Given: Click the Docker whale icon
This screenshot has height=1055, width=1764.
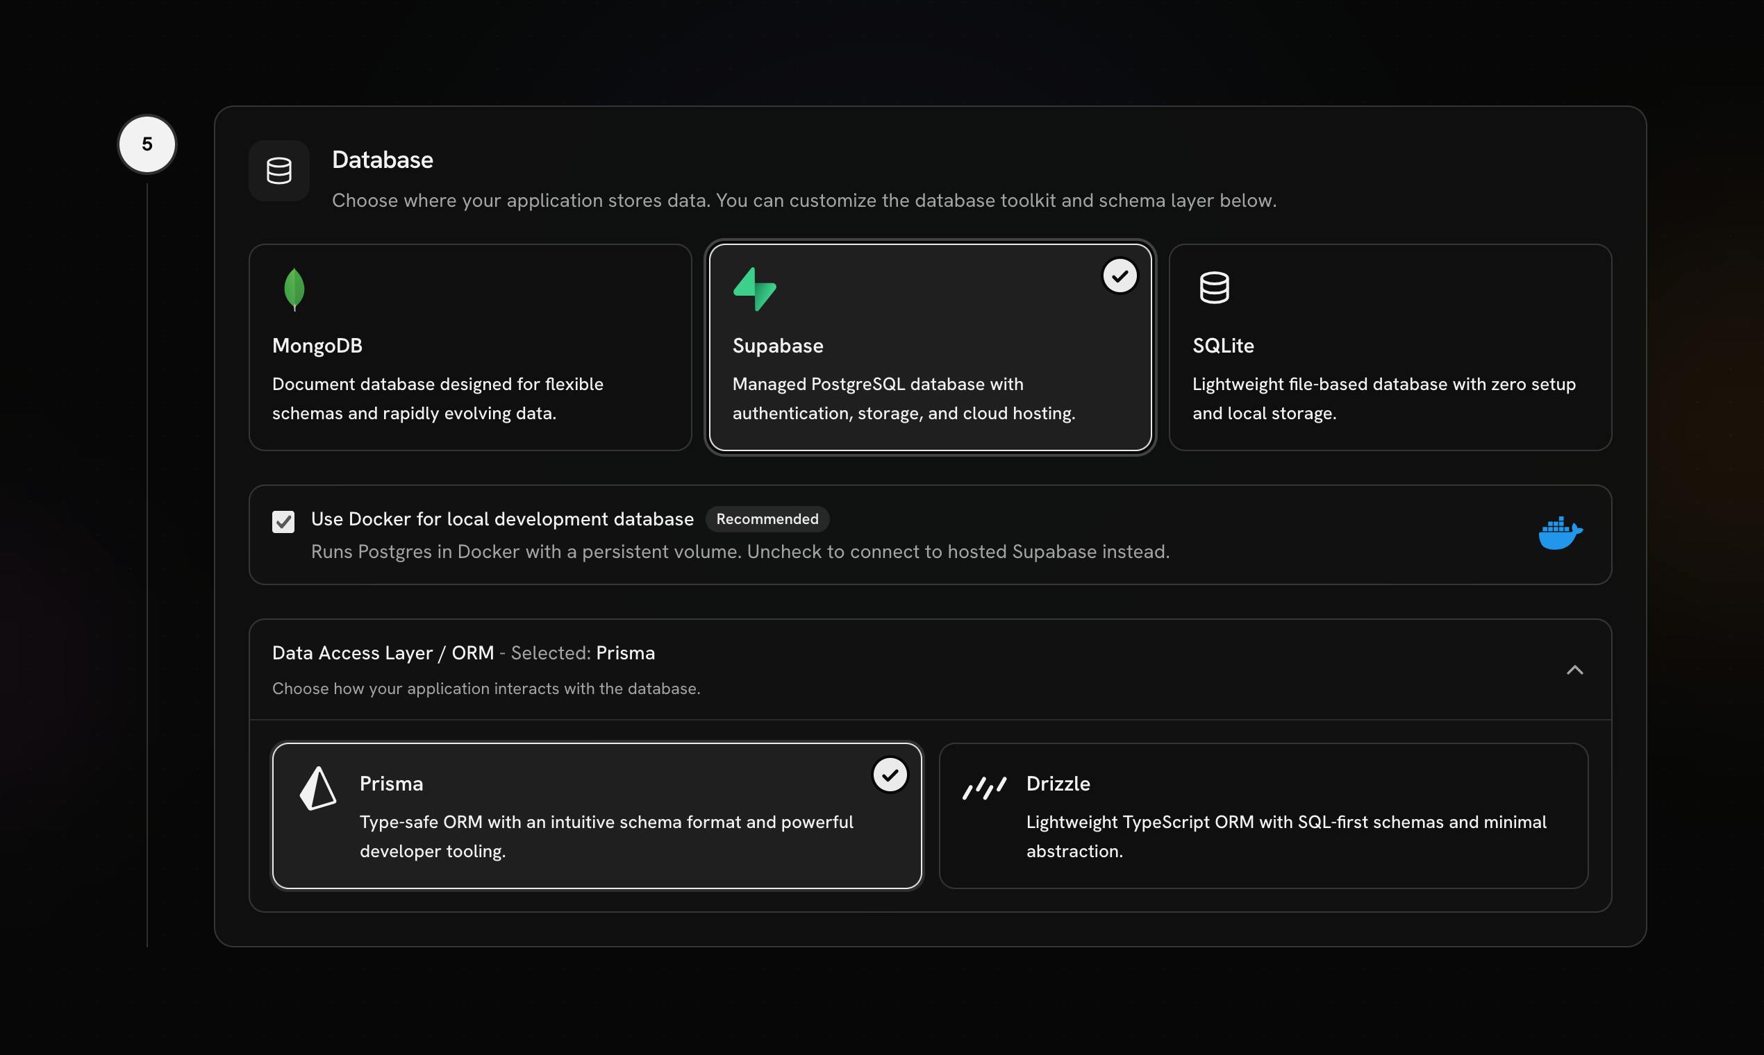Looking at the screenshot, I should tap(1561, 533).
